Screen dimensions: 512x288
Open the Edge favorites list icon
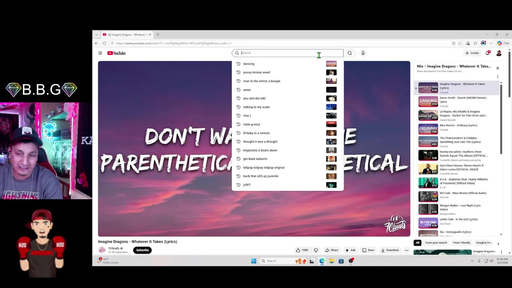[x=475, y=43]
